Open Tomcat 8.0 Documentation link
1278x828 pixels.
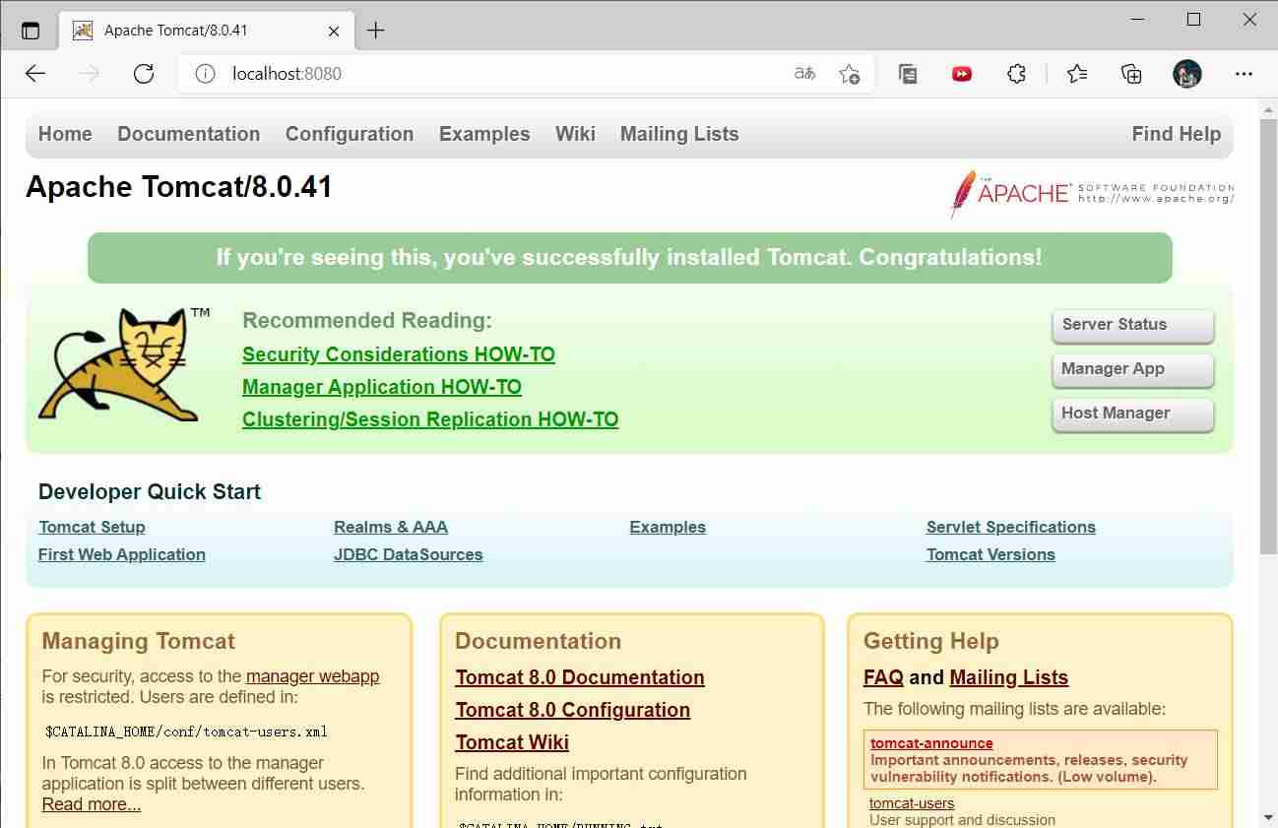click(580, 677)
